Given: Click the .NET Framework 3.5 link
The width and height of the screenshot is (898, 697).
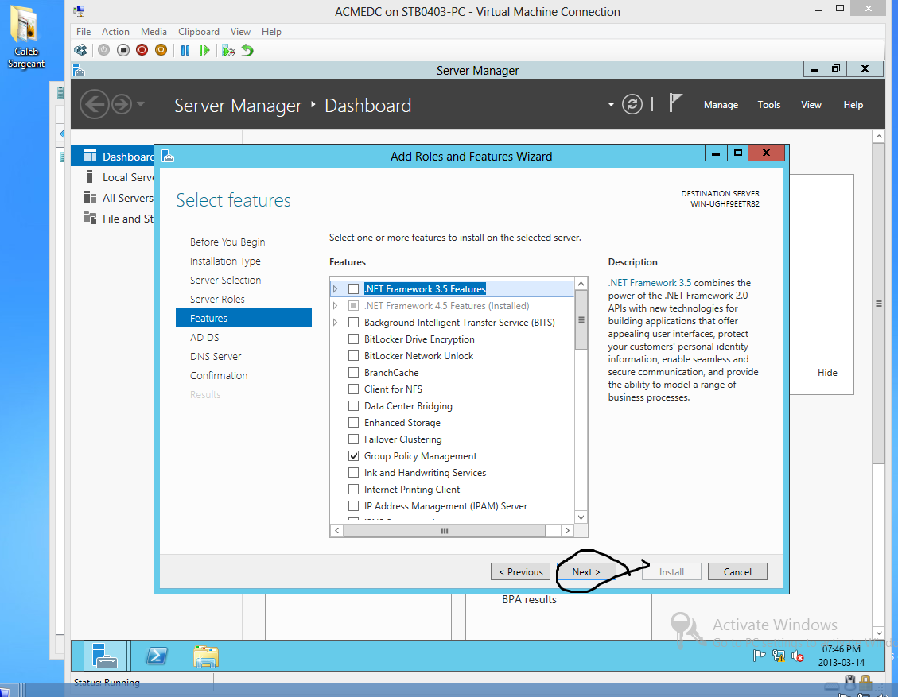Looking at the screenshot, I should pos(650,283).
